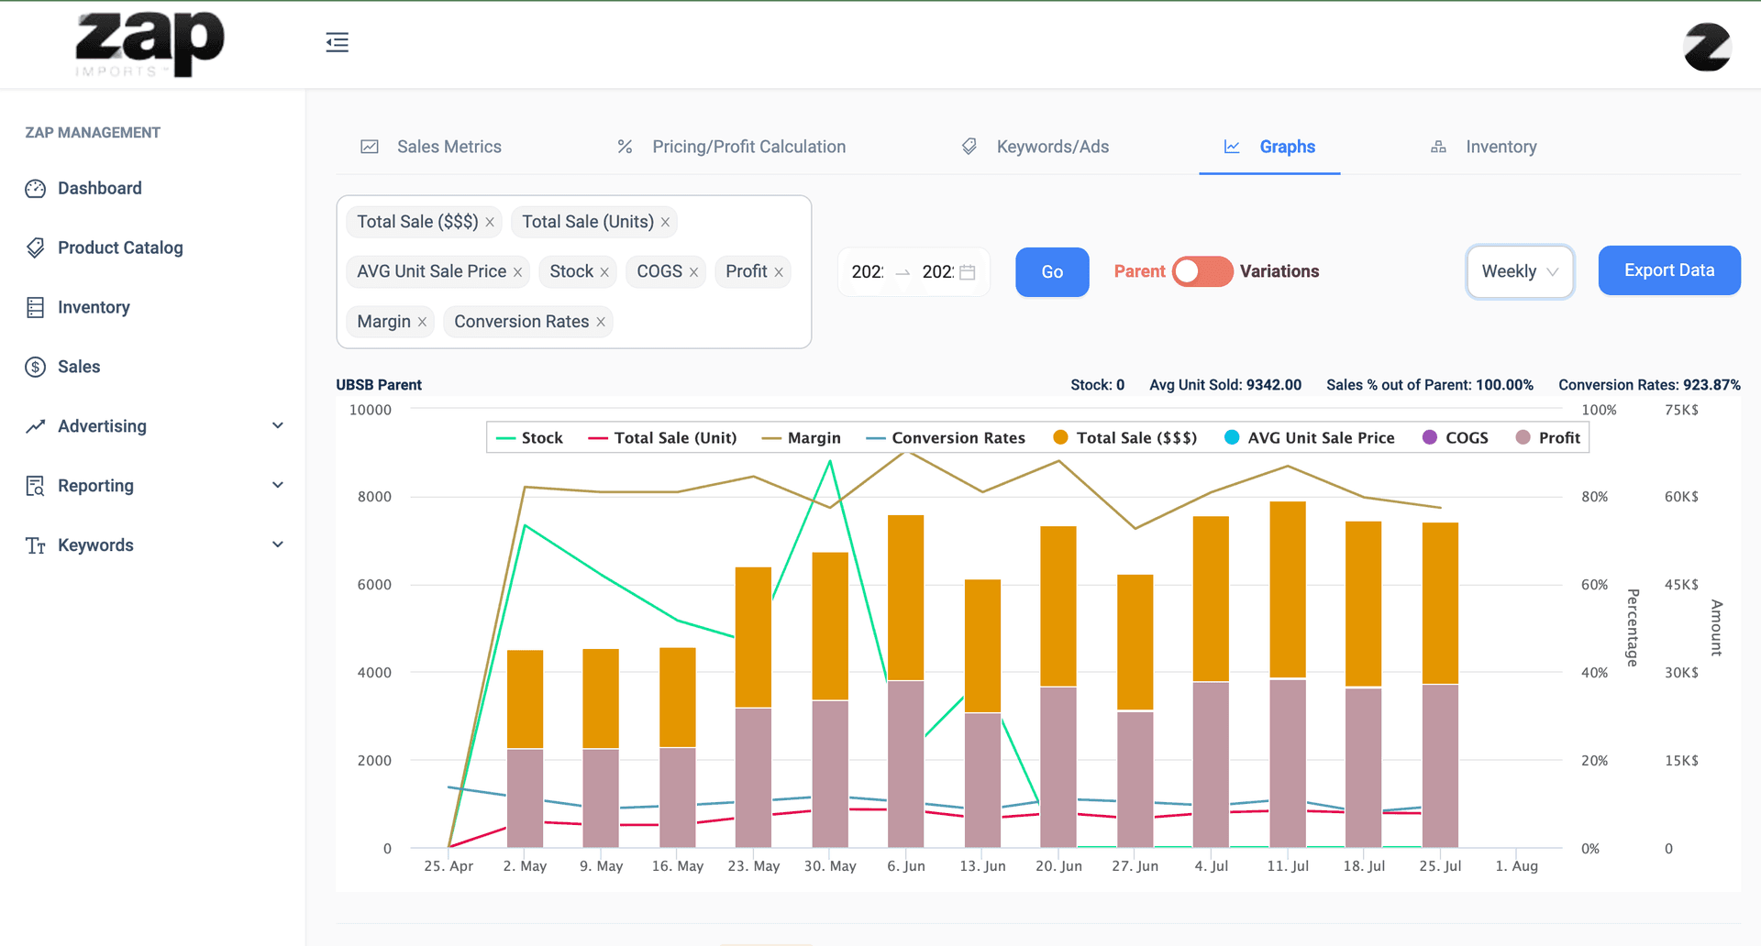
Task: Toggle the Parent/Variations switch
Action: 1202,272
